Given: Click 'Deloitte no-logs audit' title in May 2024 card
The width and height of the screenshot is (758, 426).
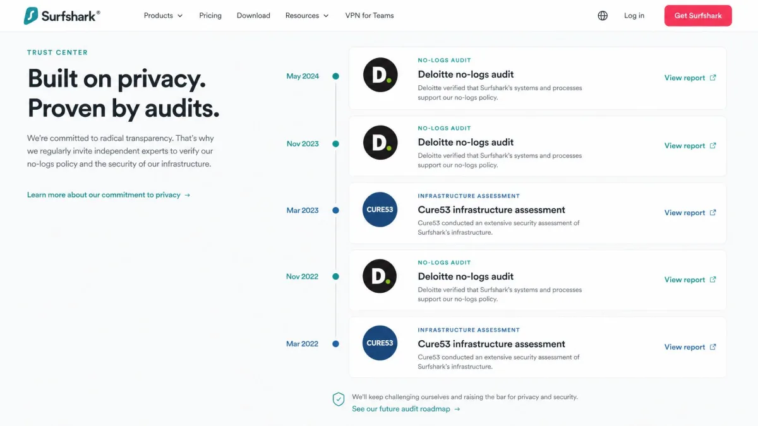Looking at the screenshot, I should coord(466,74).
